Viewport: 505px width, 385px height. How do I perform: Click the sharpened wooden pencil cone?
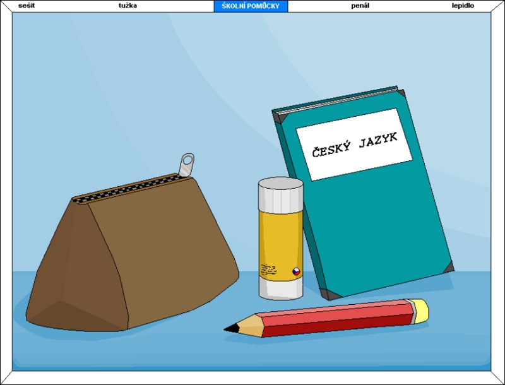(251, 326)
